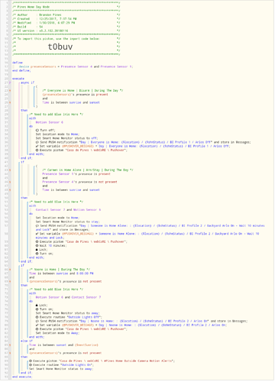Click the icon of 'Outside Camera Motion Alerts' piston
275x382 pixels.
(x=31, y=361)
